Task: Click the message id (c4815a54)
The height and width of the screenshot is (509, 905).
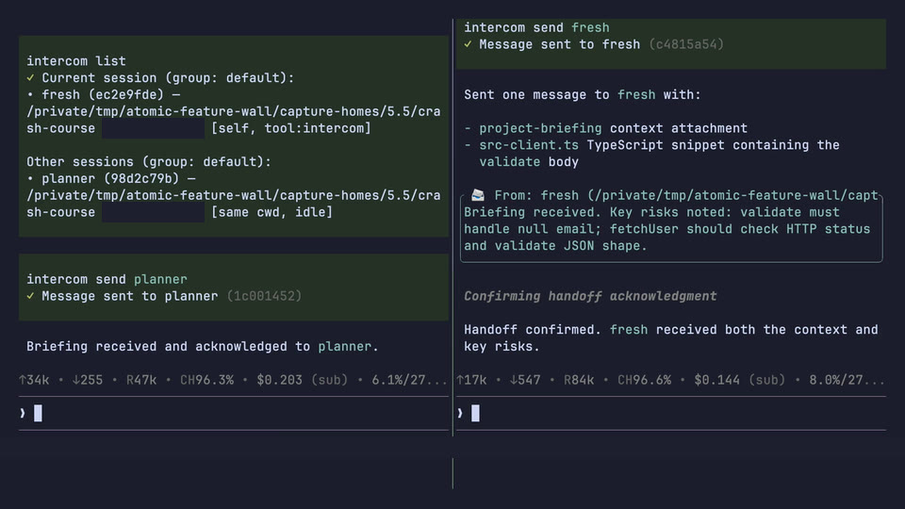Action: click(686, 44)
